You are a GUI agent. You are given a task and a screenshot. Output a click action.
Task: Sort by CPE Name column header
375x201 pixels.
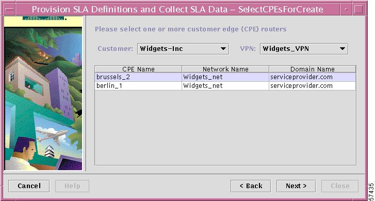pos(138,69)
